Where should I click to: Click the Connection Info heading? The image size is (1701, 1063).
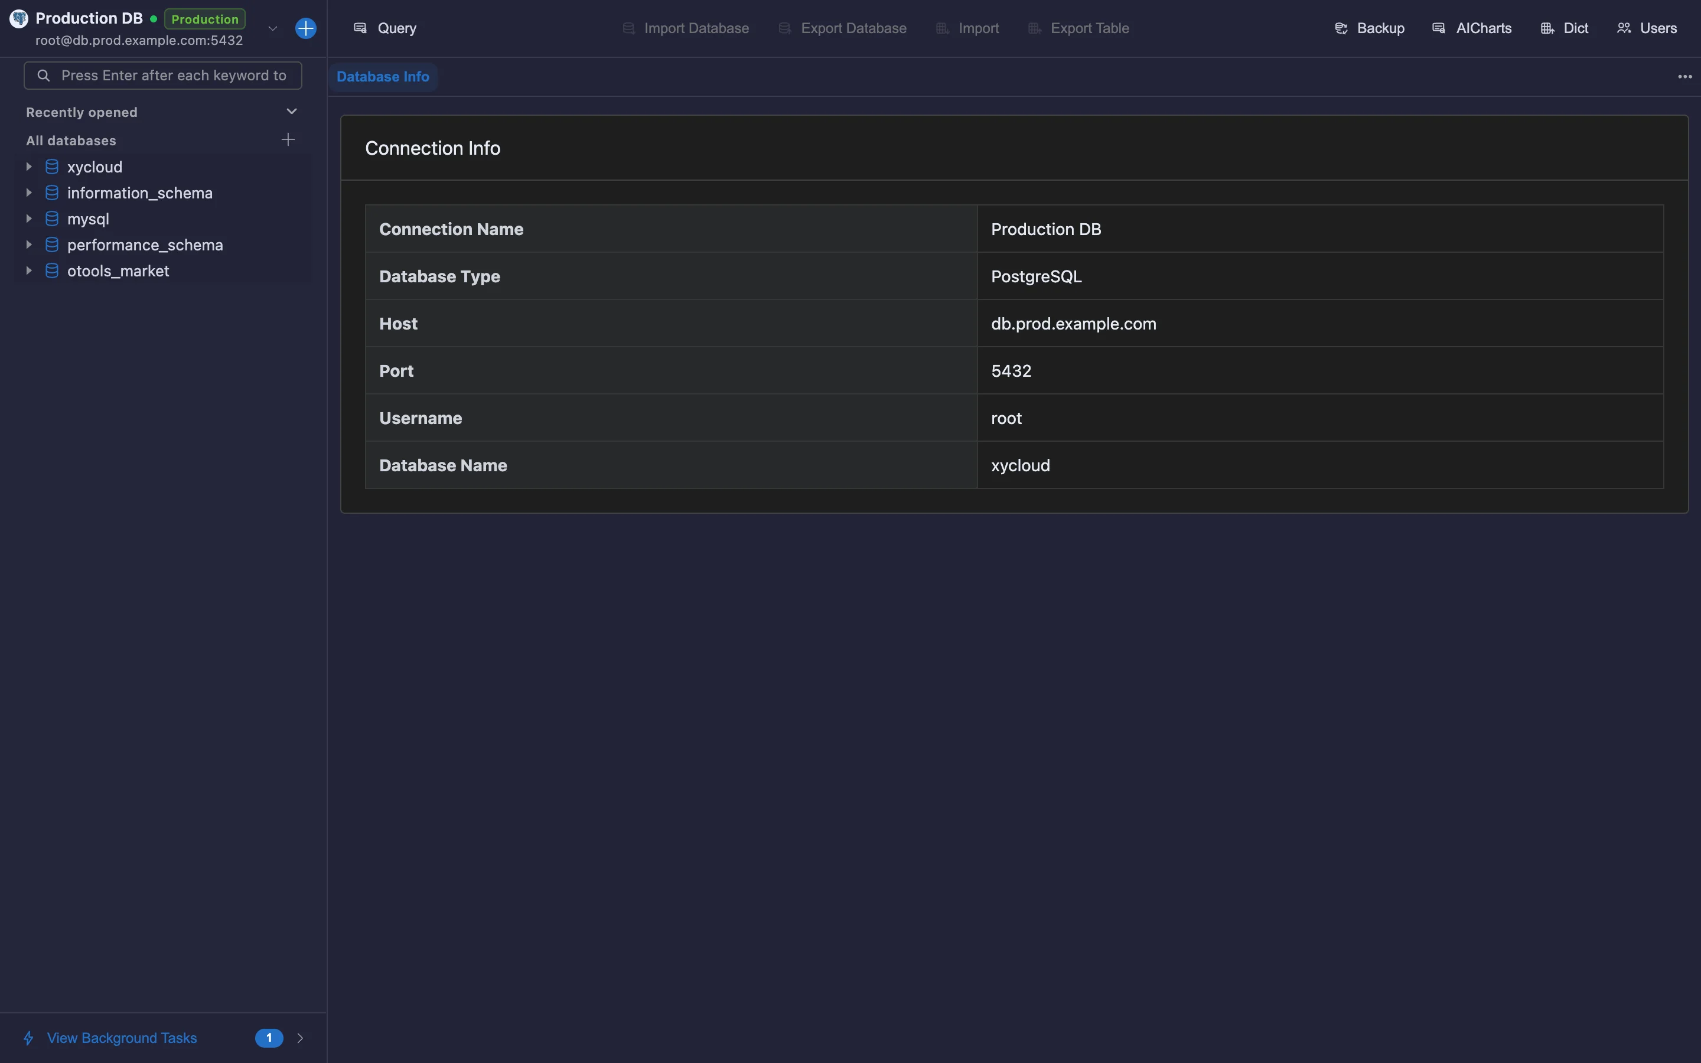[x=433, y=148]
